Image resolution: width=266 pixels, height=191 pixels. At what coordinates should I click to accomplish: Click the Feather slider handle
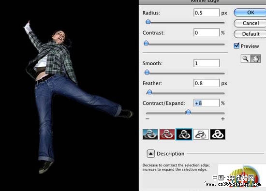pyautogui.click(x=149, y=92)
